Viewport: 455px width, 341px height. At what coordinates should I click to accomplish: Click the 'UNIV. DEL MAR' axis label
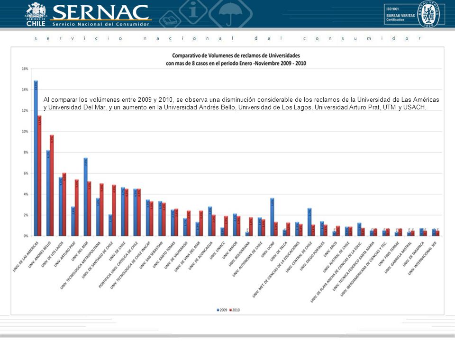pos(80,251)
